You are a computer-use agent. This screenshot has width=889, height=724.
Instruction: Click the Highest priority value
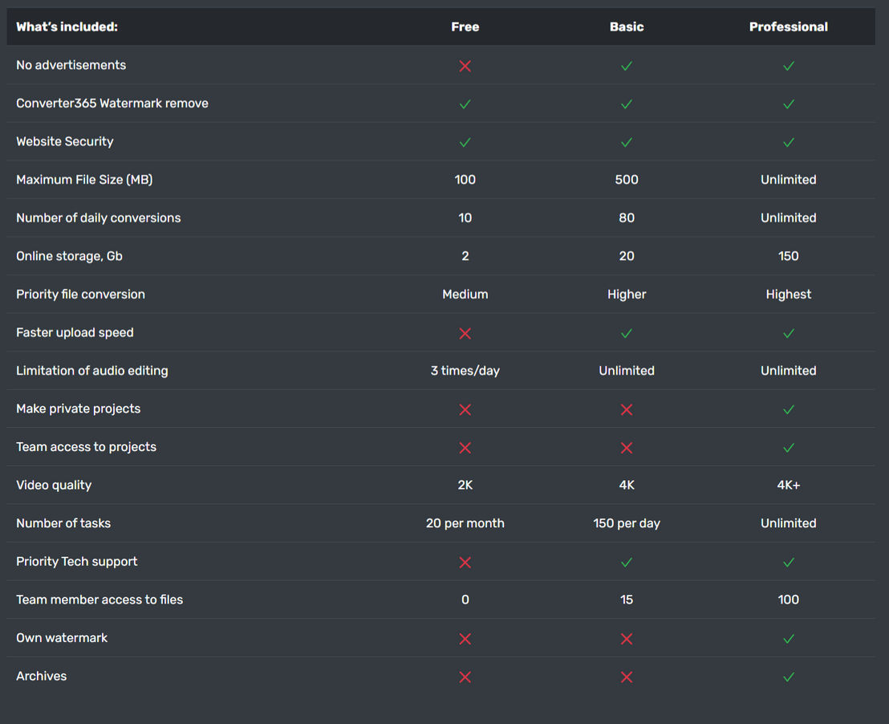tap(789, 295)
